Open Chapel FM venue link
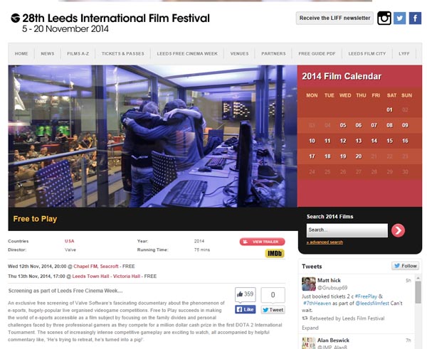The width and height of the screenshot is (427, 349). 84,267
